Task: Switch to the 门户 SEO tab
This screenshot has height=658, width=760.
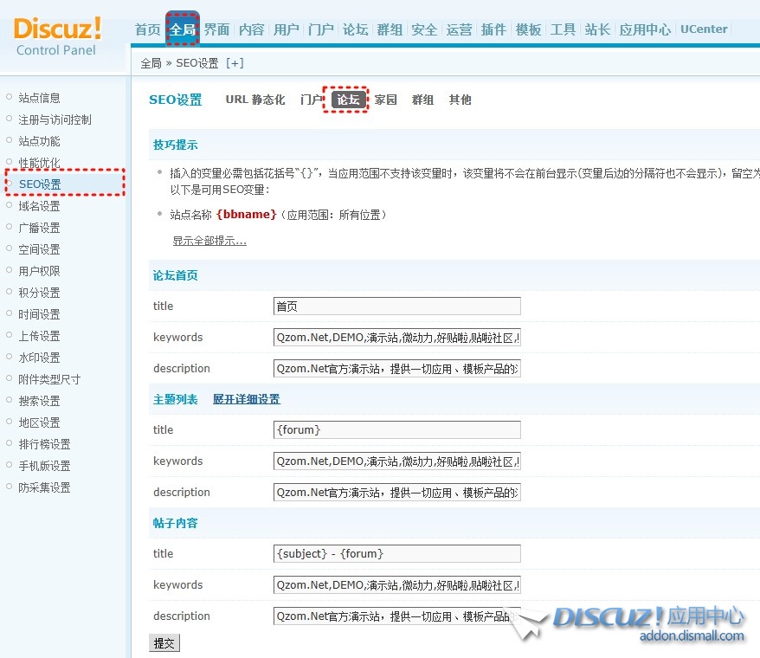Action: point(310,100)
